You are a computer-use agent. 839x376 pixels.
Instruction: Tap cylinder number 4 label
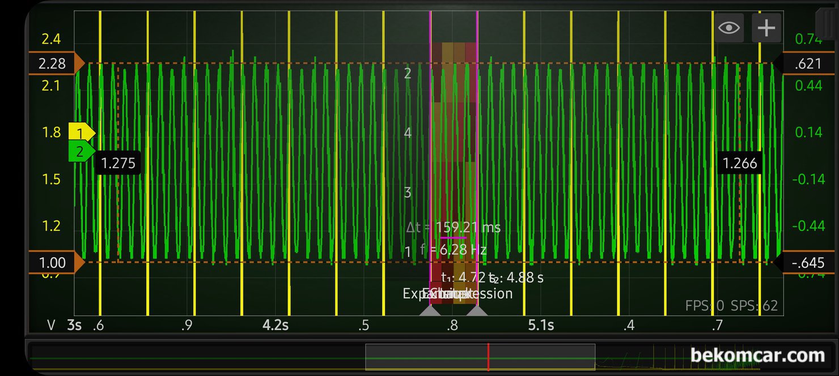click(408, 133)
